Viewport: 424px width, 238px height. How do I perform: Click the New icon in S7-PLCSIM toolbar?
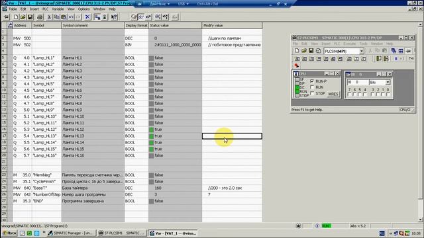(297, 51)
